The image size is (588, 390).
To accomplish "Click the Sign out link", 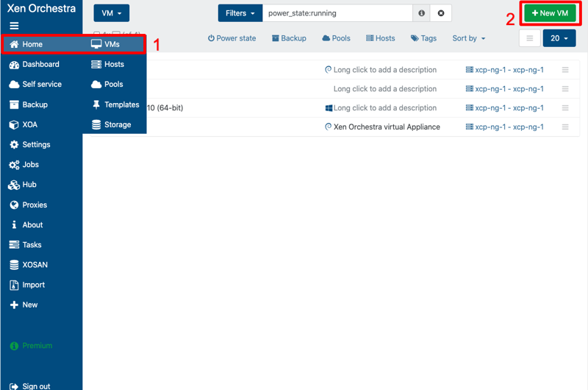I will coord(35,386).
